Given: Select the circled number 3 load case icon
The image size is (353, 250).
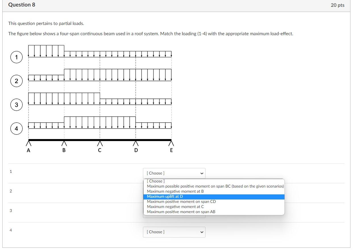Looking at the screenshot, I should pyautogui.click(x=16, y=105).
